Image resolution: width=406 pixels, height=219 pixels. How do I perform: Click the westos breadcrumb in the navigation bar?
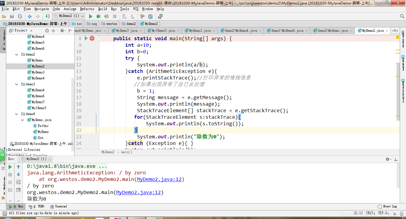point(109,24)
